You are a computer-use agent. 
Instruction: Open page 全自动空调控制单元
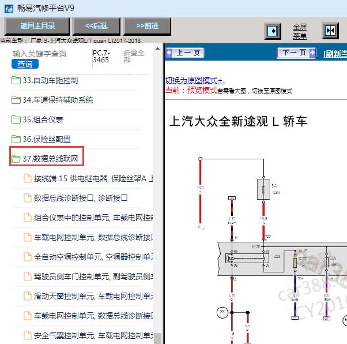coord(93,257)
